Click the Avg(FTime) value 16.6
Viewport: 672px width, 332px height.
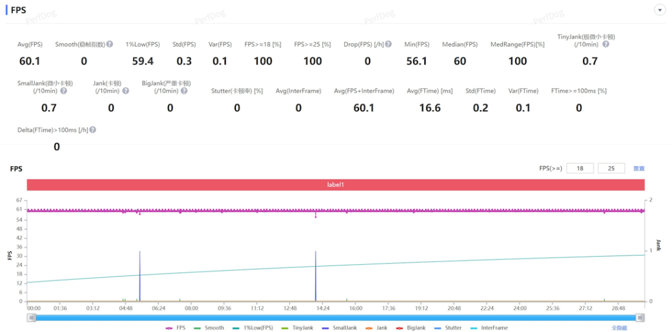click(x=430, y=108)
